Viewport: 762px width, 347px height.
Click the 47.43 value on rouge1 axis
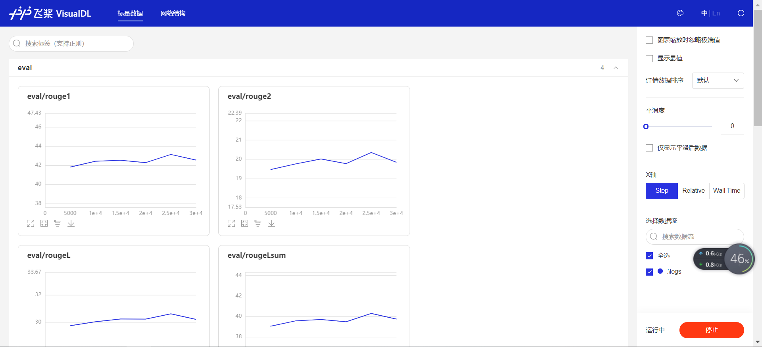click(34, 113)
